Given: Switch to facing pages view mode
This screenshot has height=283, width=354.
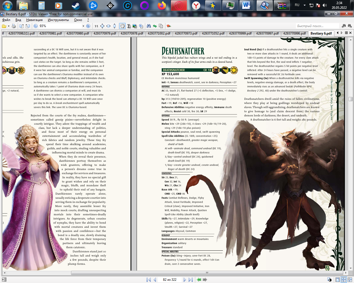Looking at the screenshot, I should (344, 280).
